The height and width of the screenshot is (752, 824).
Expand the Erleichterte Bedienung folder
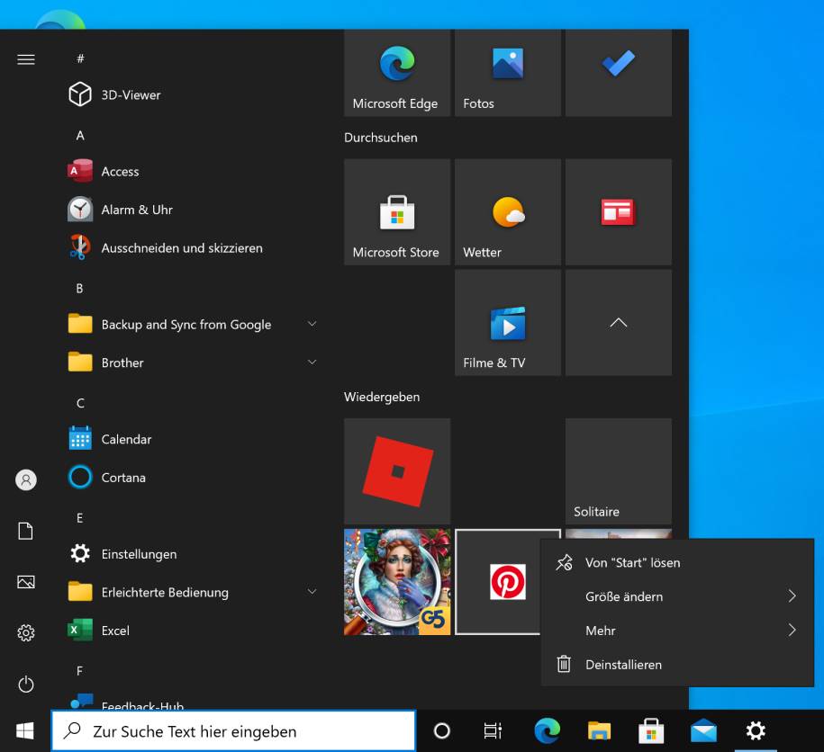point(192,593)
